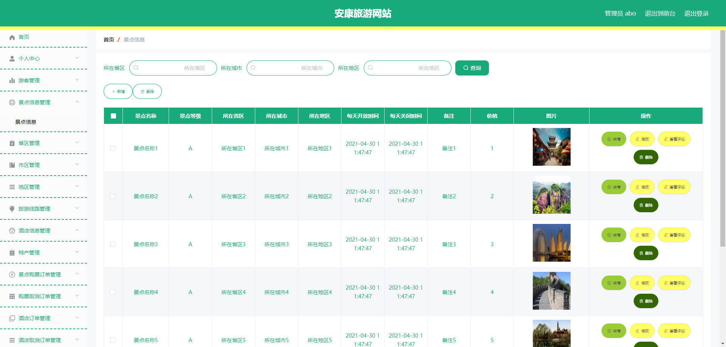Click the person icon for 个人中心
726x347 pixels.
pos(12,59)
